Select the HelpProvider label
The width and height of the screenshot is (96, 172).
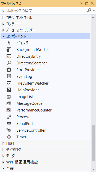click(x=28, y=90)
